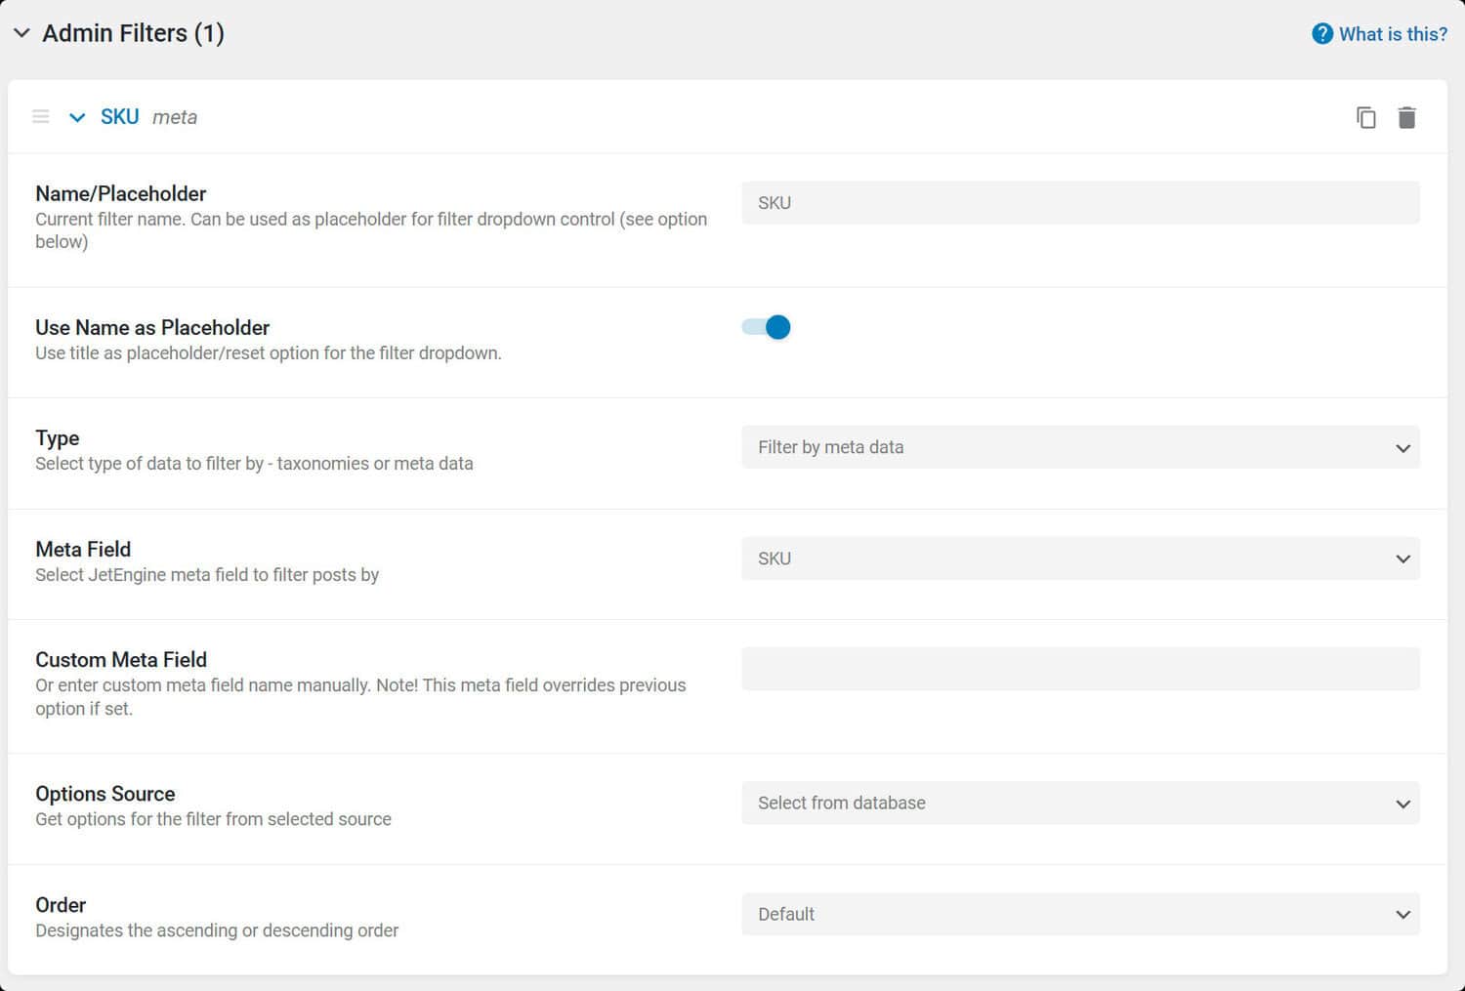1465x991 pixels.
Task: Grab the SKU filter drag handle icon
Action: click(41, 117)
